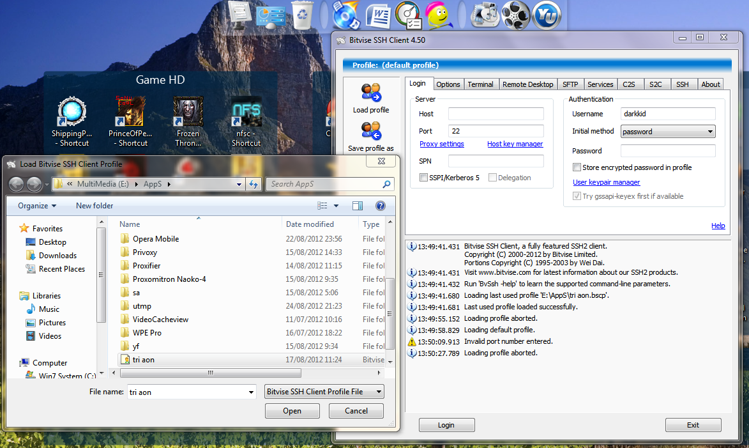Open the computer monitor dock icon
This screenshot has height=448, width=749.
click(x=239, y=15)
